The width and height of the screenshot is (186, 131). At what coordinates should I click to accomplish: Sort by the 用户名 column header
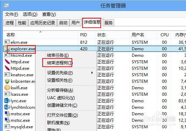click(x=143, y=35)
